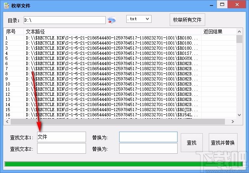Focus the 目录 directory input field

[65, 20]
